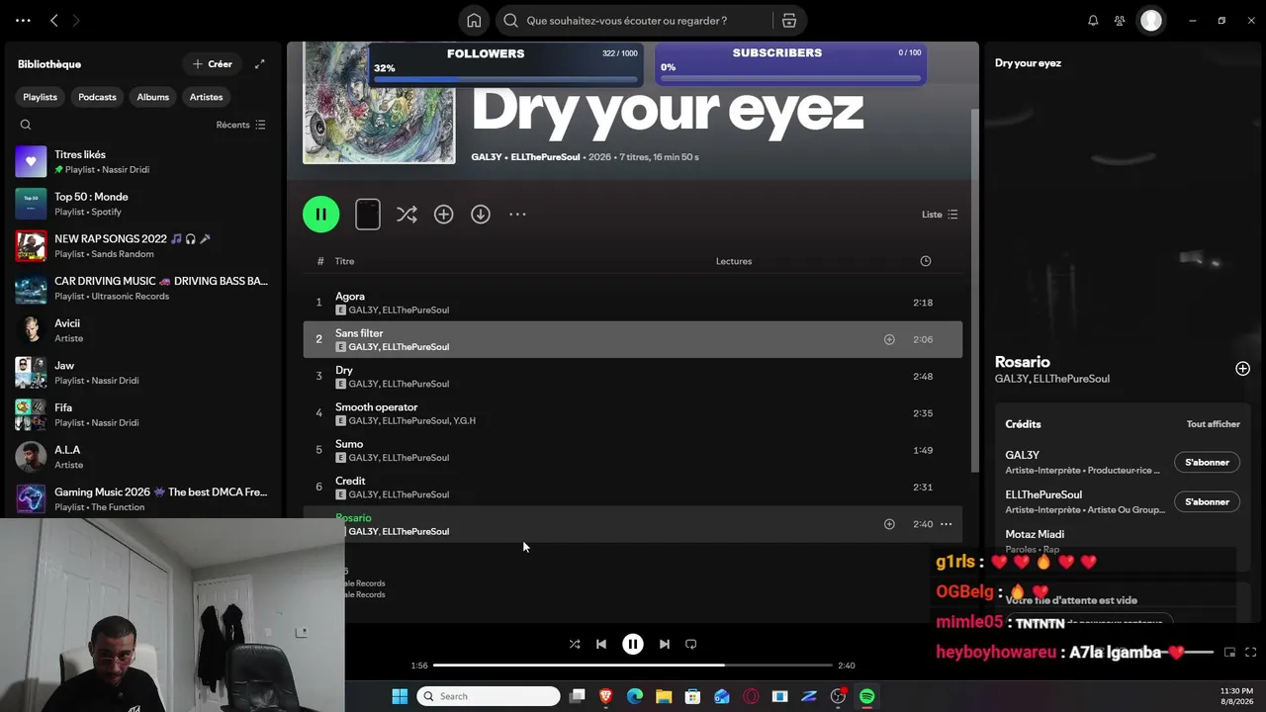
Task: Select the Agora track row
Action: tap(633, 303)
